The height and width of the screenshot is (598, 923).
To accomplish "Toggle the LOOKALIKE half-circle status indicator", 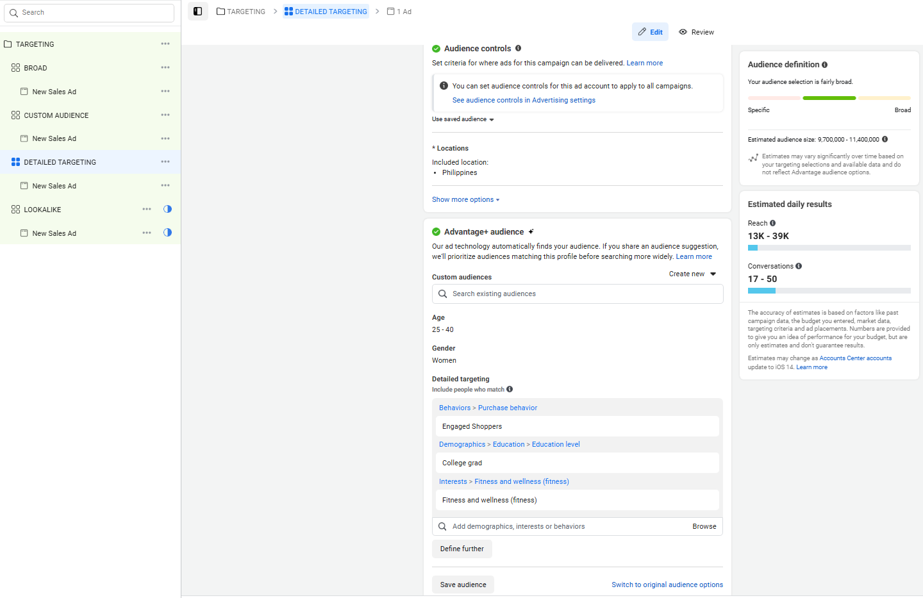I will click(x=167, y=209).
